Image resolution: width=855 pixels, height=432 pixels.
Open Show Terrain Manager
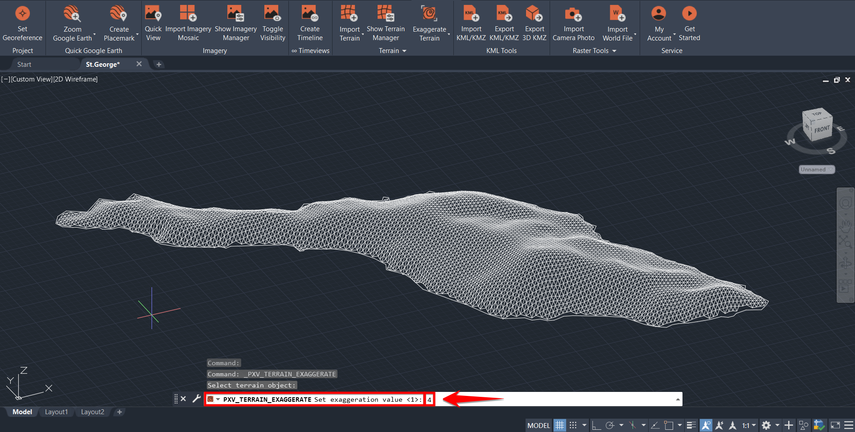pyautogui.click(x=386, y=23)
